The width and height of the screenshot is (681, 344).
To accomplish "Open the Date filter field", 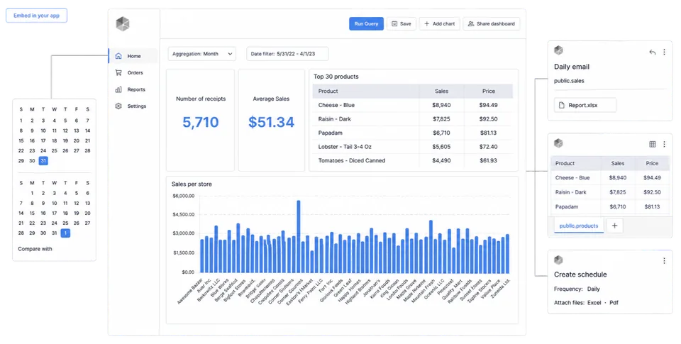I will 287,54.
